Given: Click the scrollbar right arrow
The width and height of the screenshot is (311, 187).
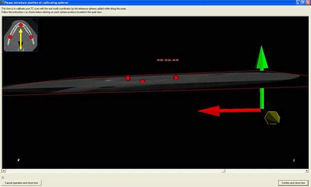Looking at the screenshot, I should tap(307, 171).
